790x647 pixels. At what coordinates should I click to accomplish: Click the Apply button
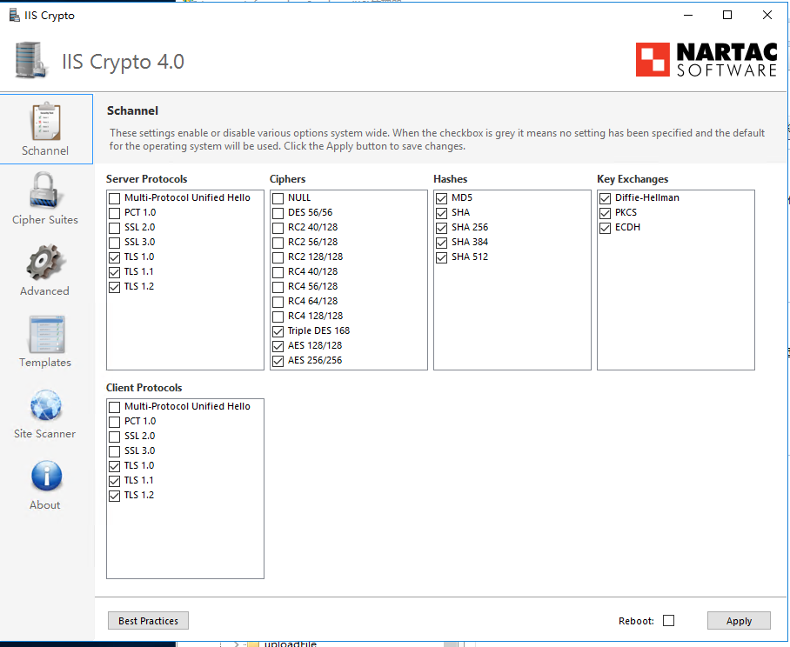[x=739, y=621]
